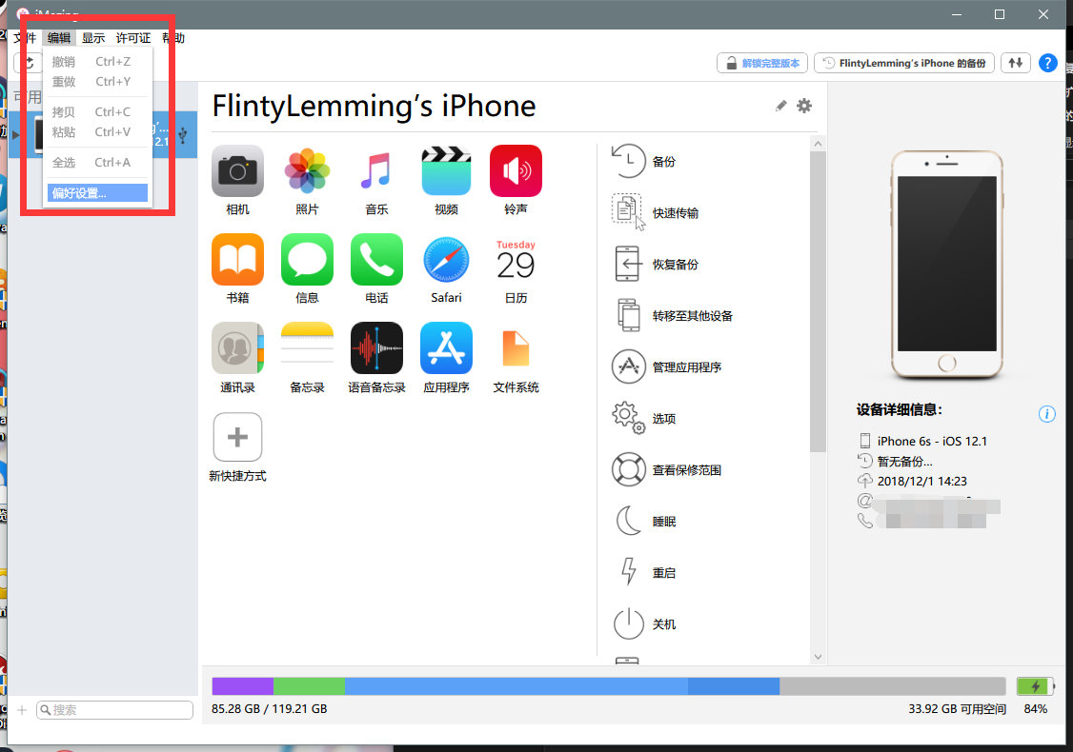Open the 文件系统 file system icon

[516, 348]
